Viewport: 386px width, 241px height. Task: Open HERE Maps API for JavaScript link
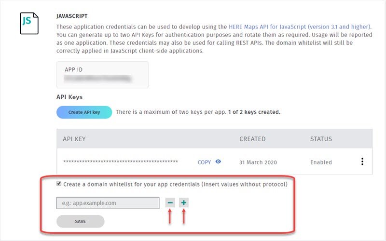point(300,27)
